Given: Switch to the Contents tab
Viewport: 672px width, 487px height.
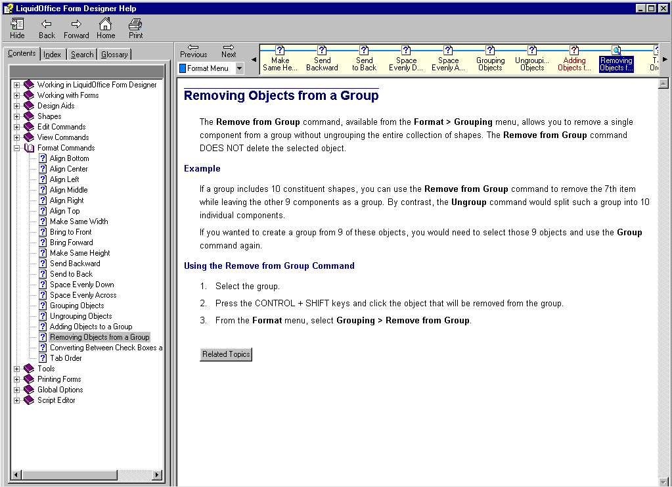Looking at the screenshot, I should click(x=22, y=54).
